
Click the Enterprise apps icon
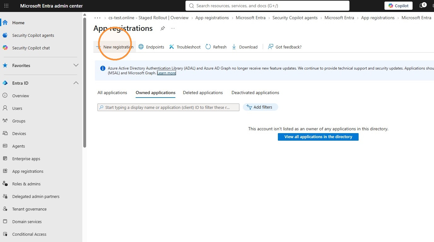5,159
